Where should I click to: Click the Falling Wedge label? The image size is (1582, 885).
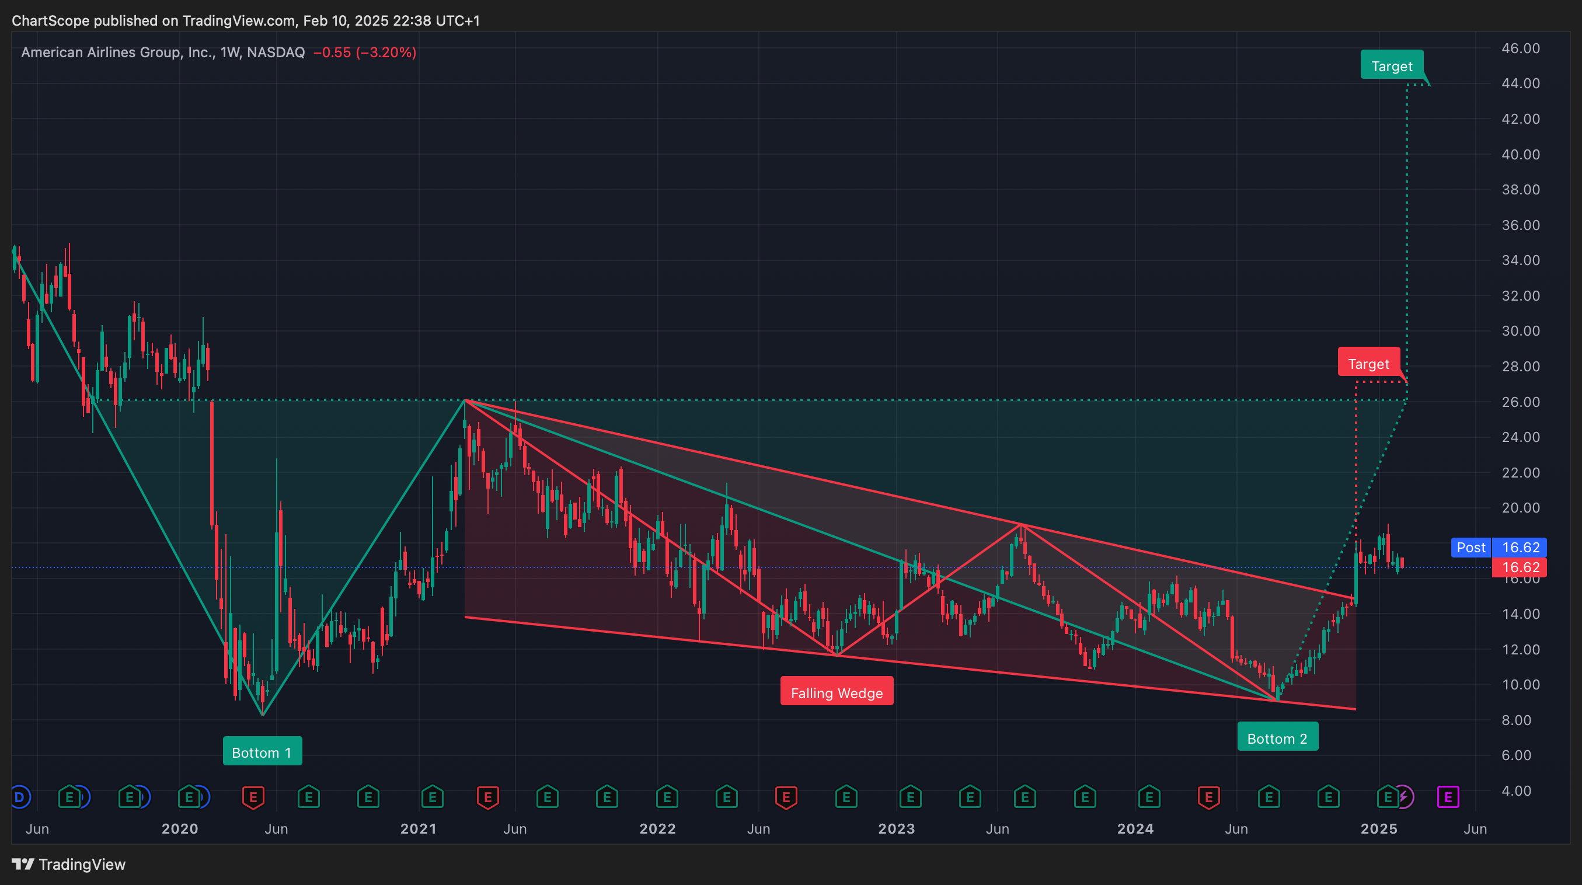837,692
